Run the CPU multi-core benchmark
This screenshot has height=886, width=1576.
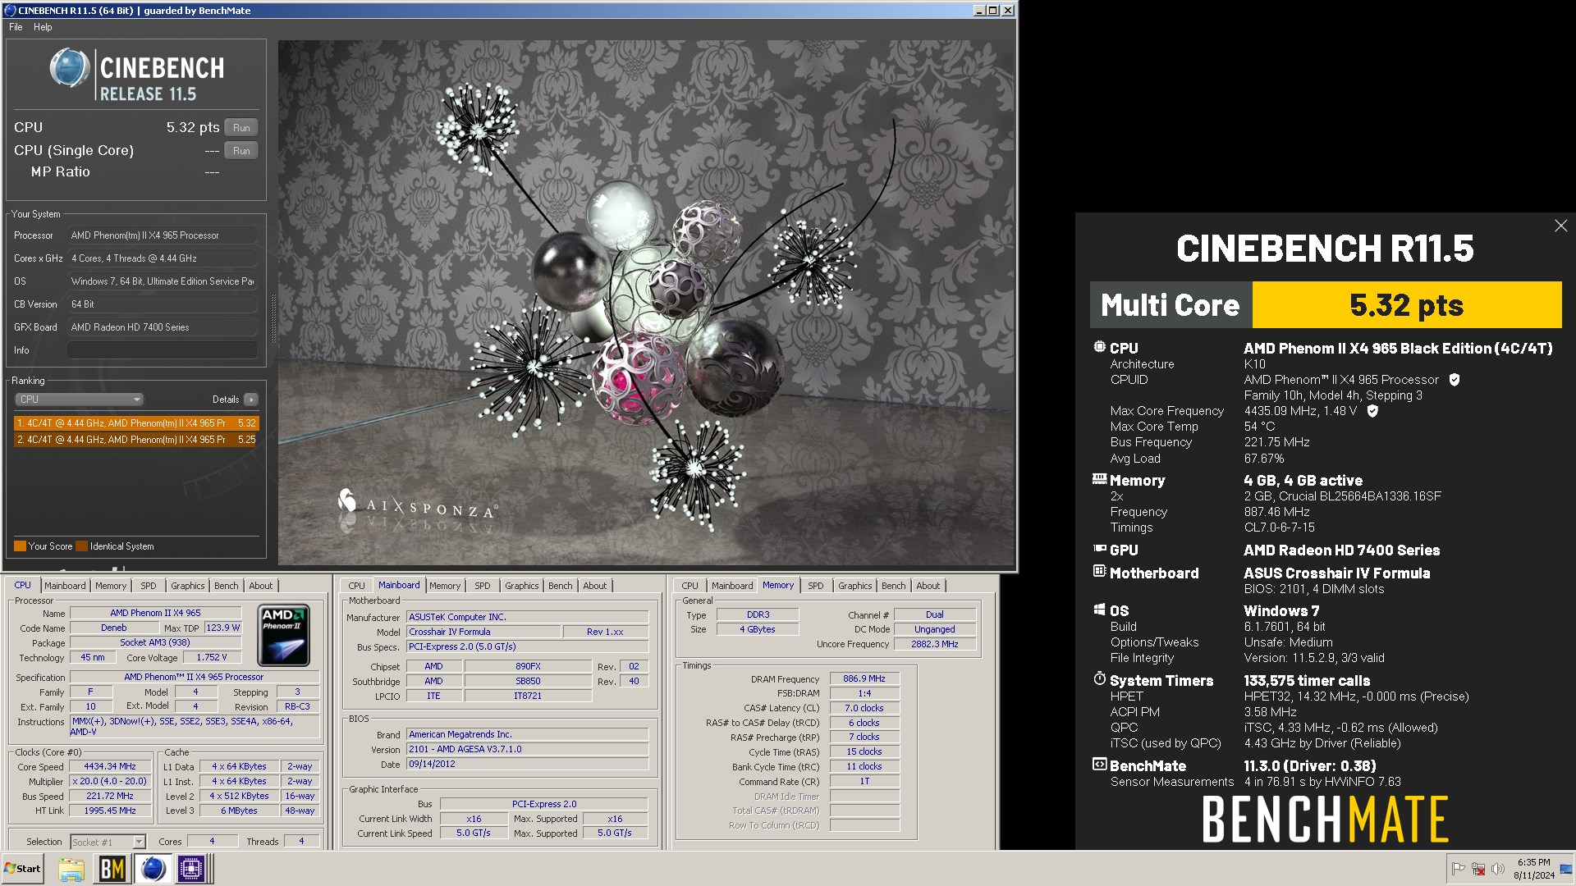[x=241, y=128]
